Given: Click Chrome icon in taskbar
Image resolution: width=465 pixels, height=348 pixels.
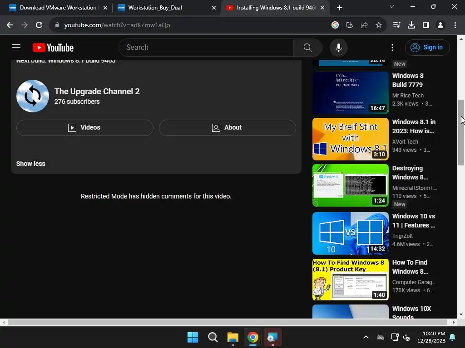Looking at the screenshot, I should point(252,337).
